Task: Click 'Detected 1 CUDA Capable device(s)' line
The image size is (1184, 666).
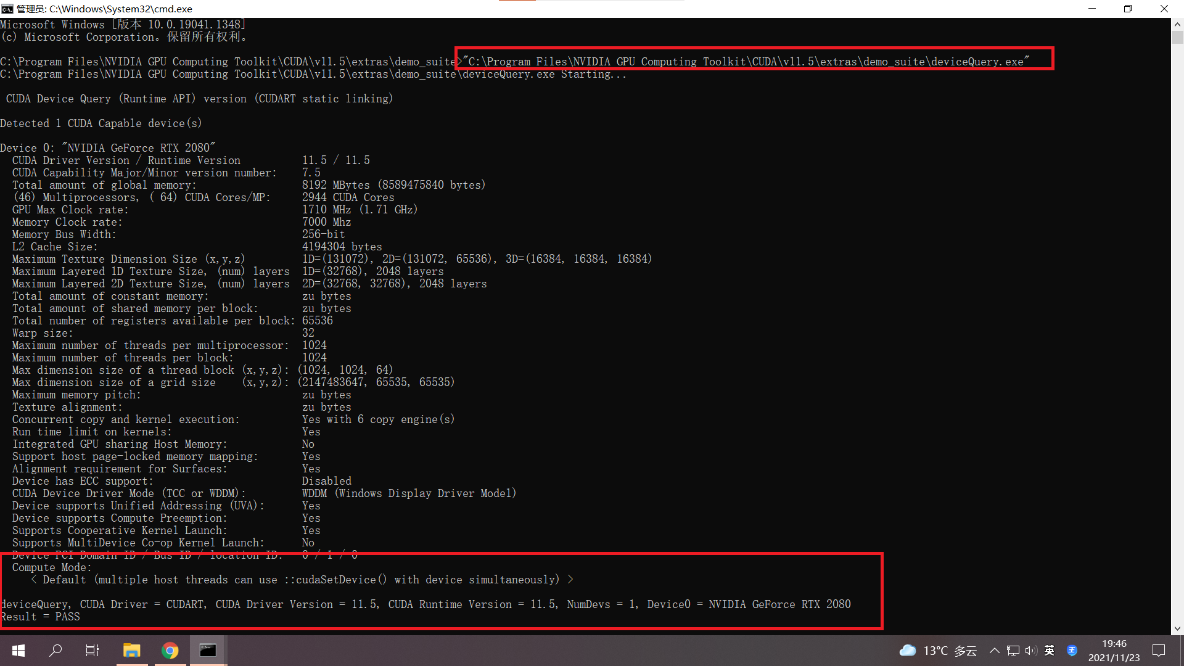Action: [101, 123]
